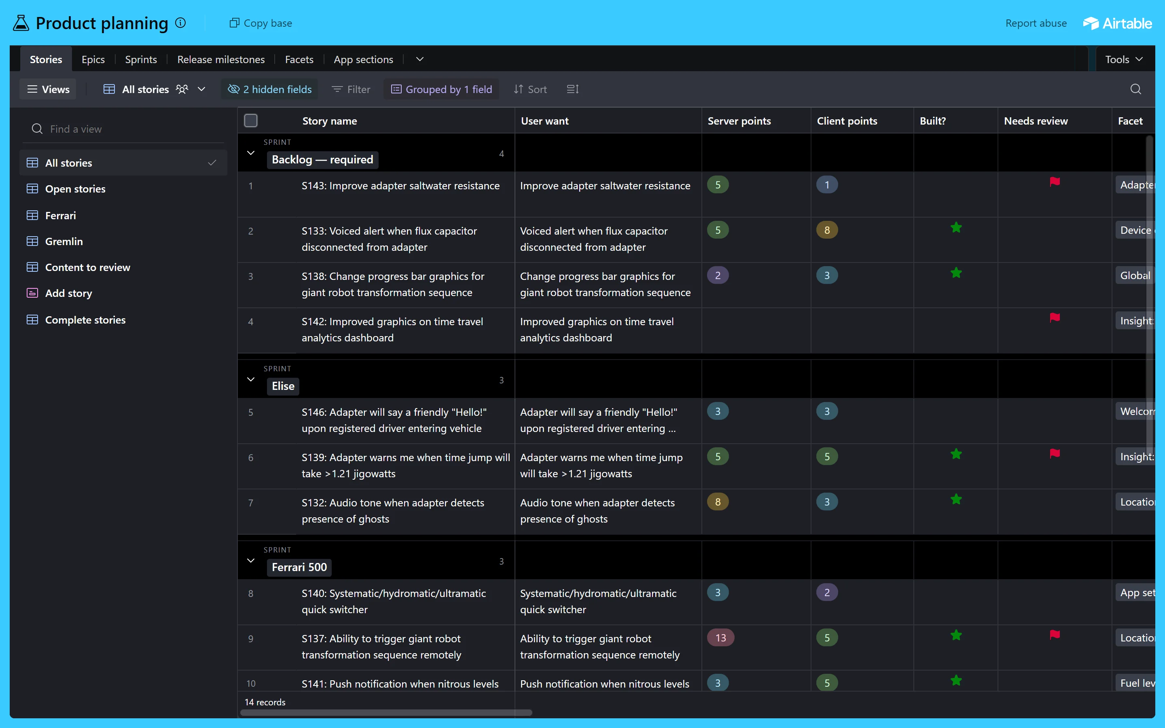
Task: Open the Release milestones tab
Action: coord(221,59)
